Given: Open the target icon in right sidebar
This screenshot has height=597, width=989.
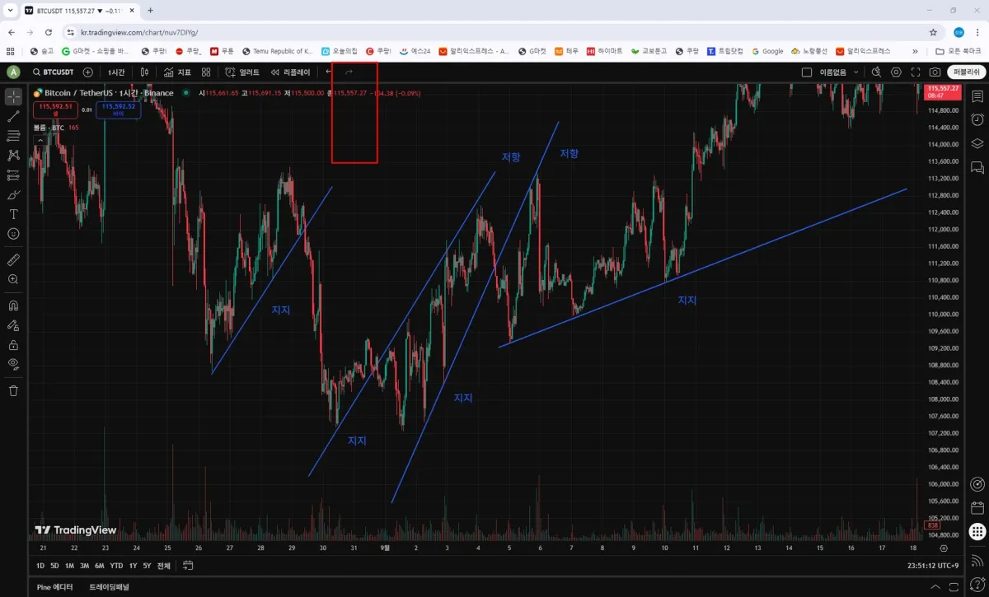Looking at the screenshot, I should tap(977, 484).
